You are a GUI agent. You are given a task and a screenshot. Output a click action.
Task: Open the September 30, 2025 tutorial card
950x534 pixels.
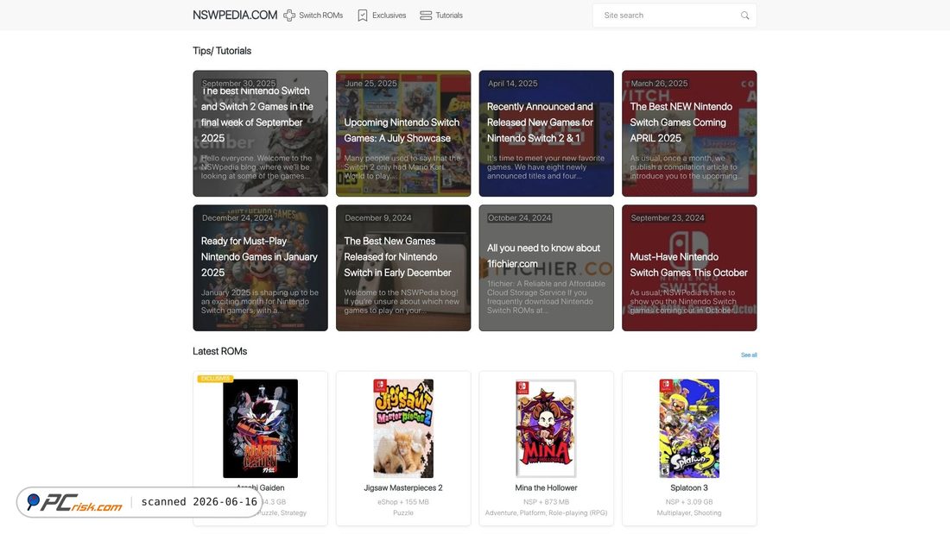click(x=261, y=133)
